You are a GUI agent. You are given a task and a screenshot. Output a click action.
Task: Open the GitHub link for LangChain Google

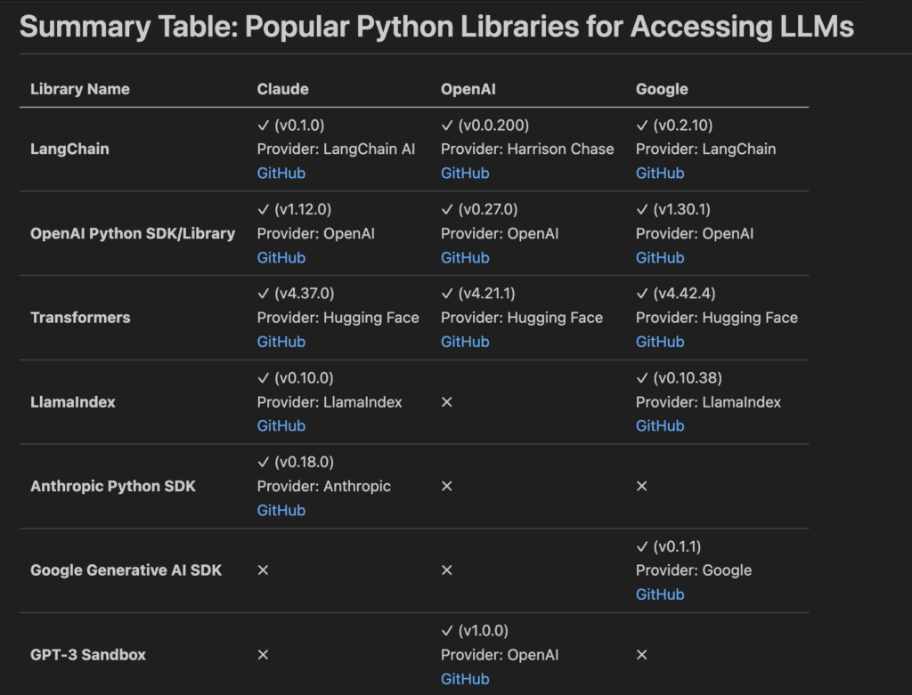[660, 174]
